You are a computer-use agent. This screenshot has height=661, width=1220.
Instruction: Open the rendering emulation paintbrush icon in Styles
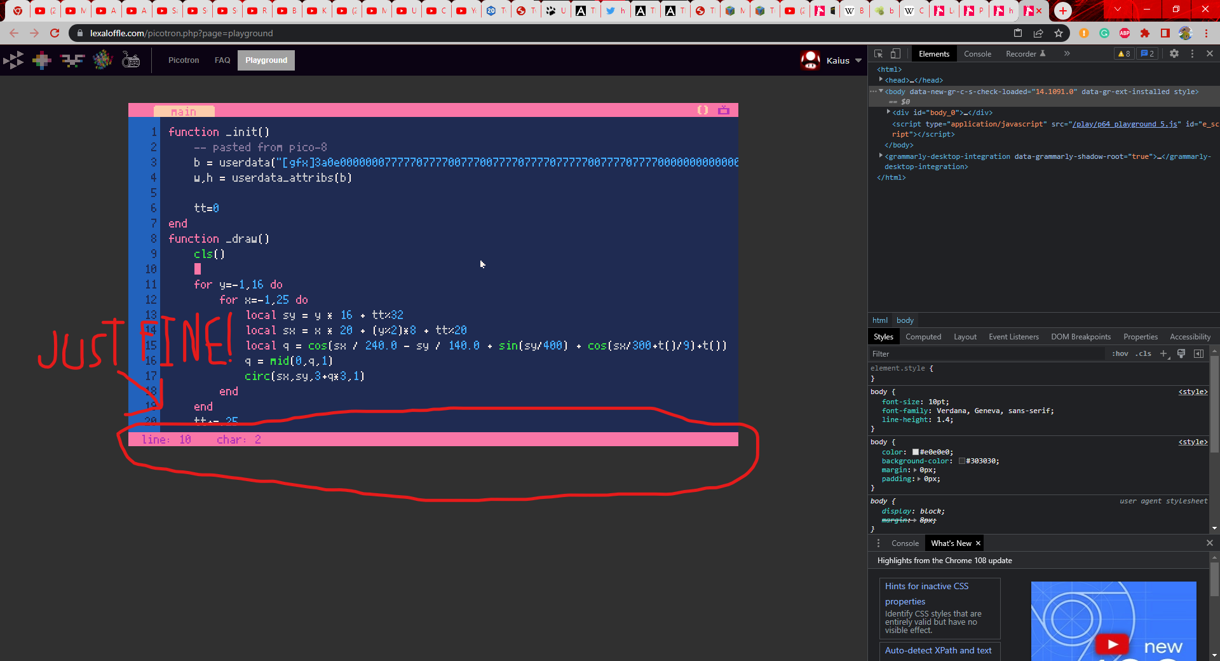click(x=1181, y=353)
